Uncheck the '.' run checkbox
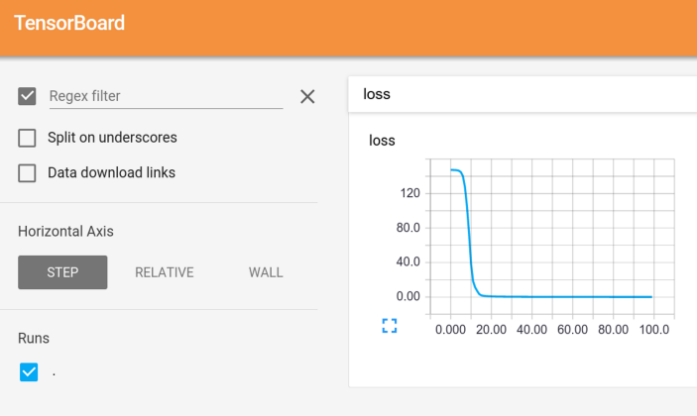The image size is (697, 416). point(29,372)
